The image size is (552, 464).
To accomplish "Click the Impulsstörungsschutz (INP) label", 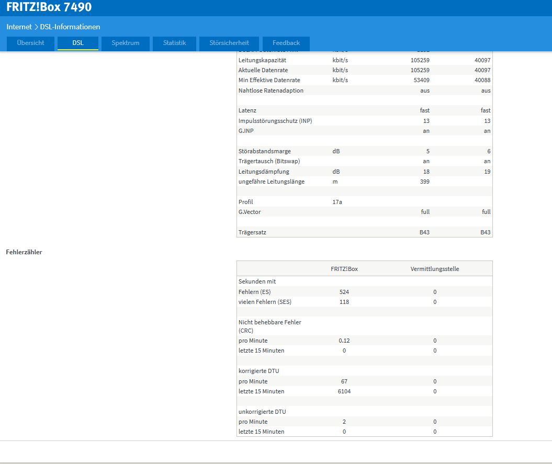I will (x=275, y=121).
